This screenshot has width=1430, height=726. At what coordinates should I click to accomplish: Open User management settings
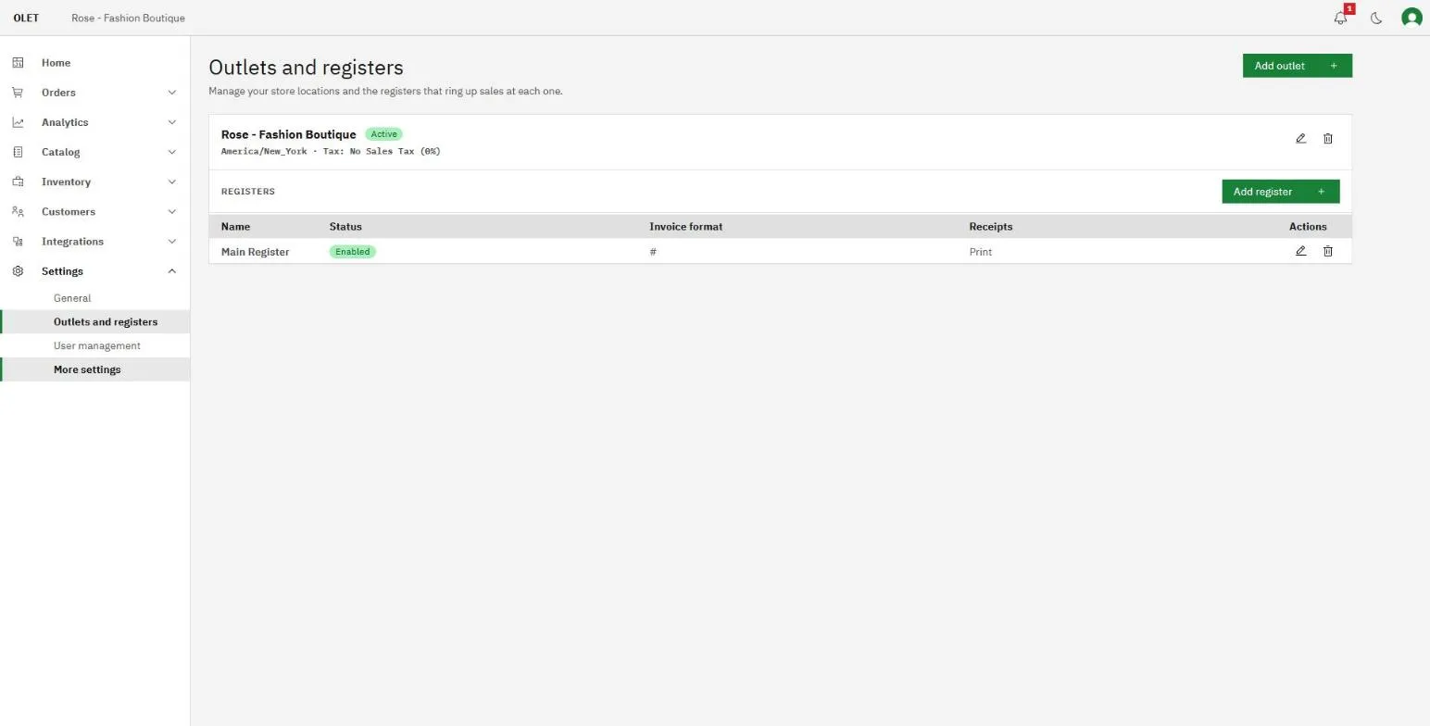(x=94, y=345)
